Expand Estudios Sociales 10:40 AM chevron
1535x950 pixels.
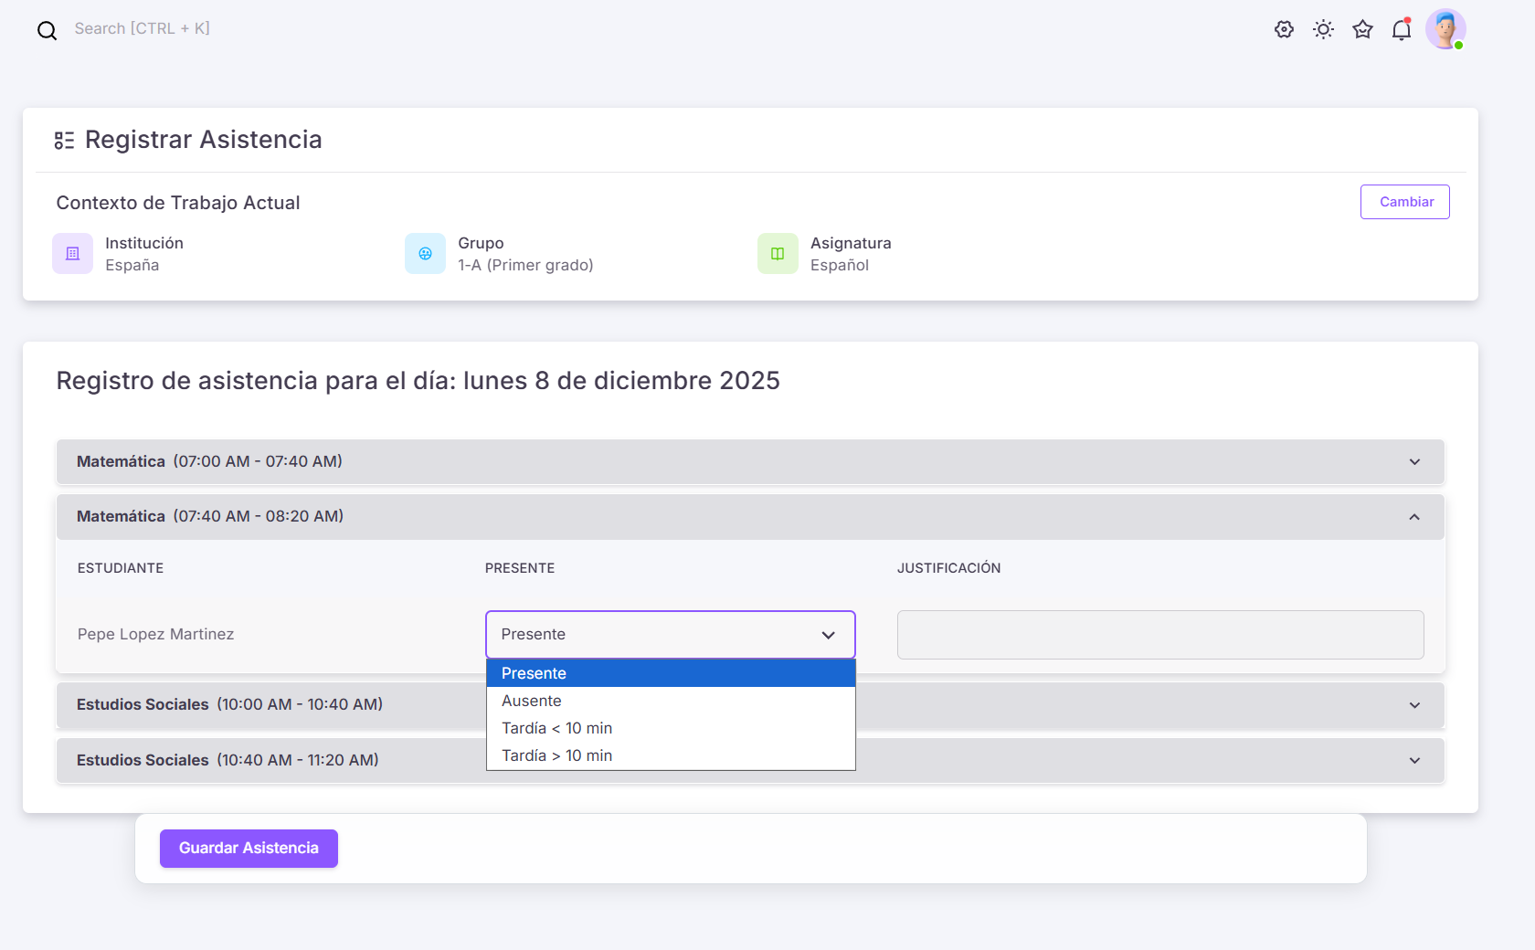1413,761
